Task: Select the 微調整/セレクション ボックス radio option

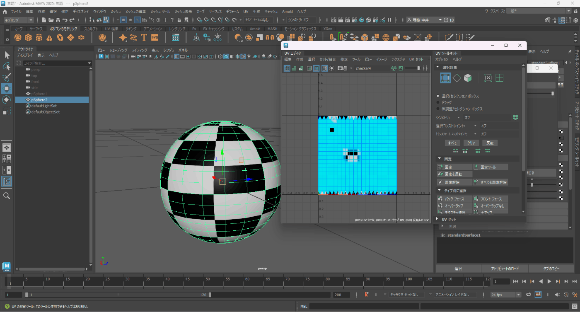Action: 438,109
